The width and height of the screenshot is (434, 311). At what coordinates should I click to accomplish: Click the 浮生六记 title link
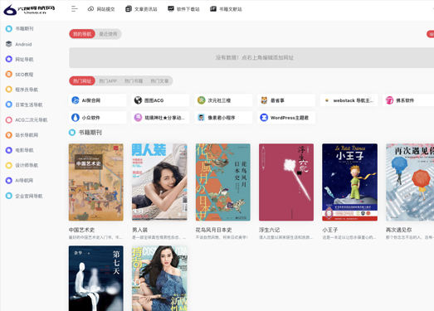pyautogui.click(x=270, y=230)
